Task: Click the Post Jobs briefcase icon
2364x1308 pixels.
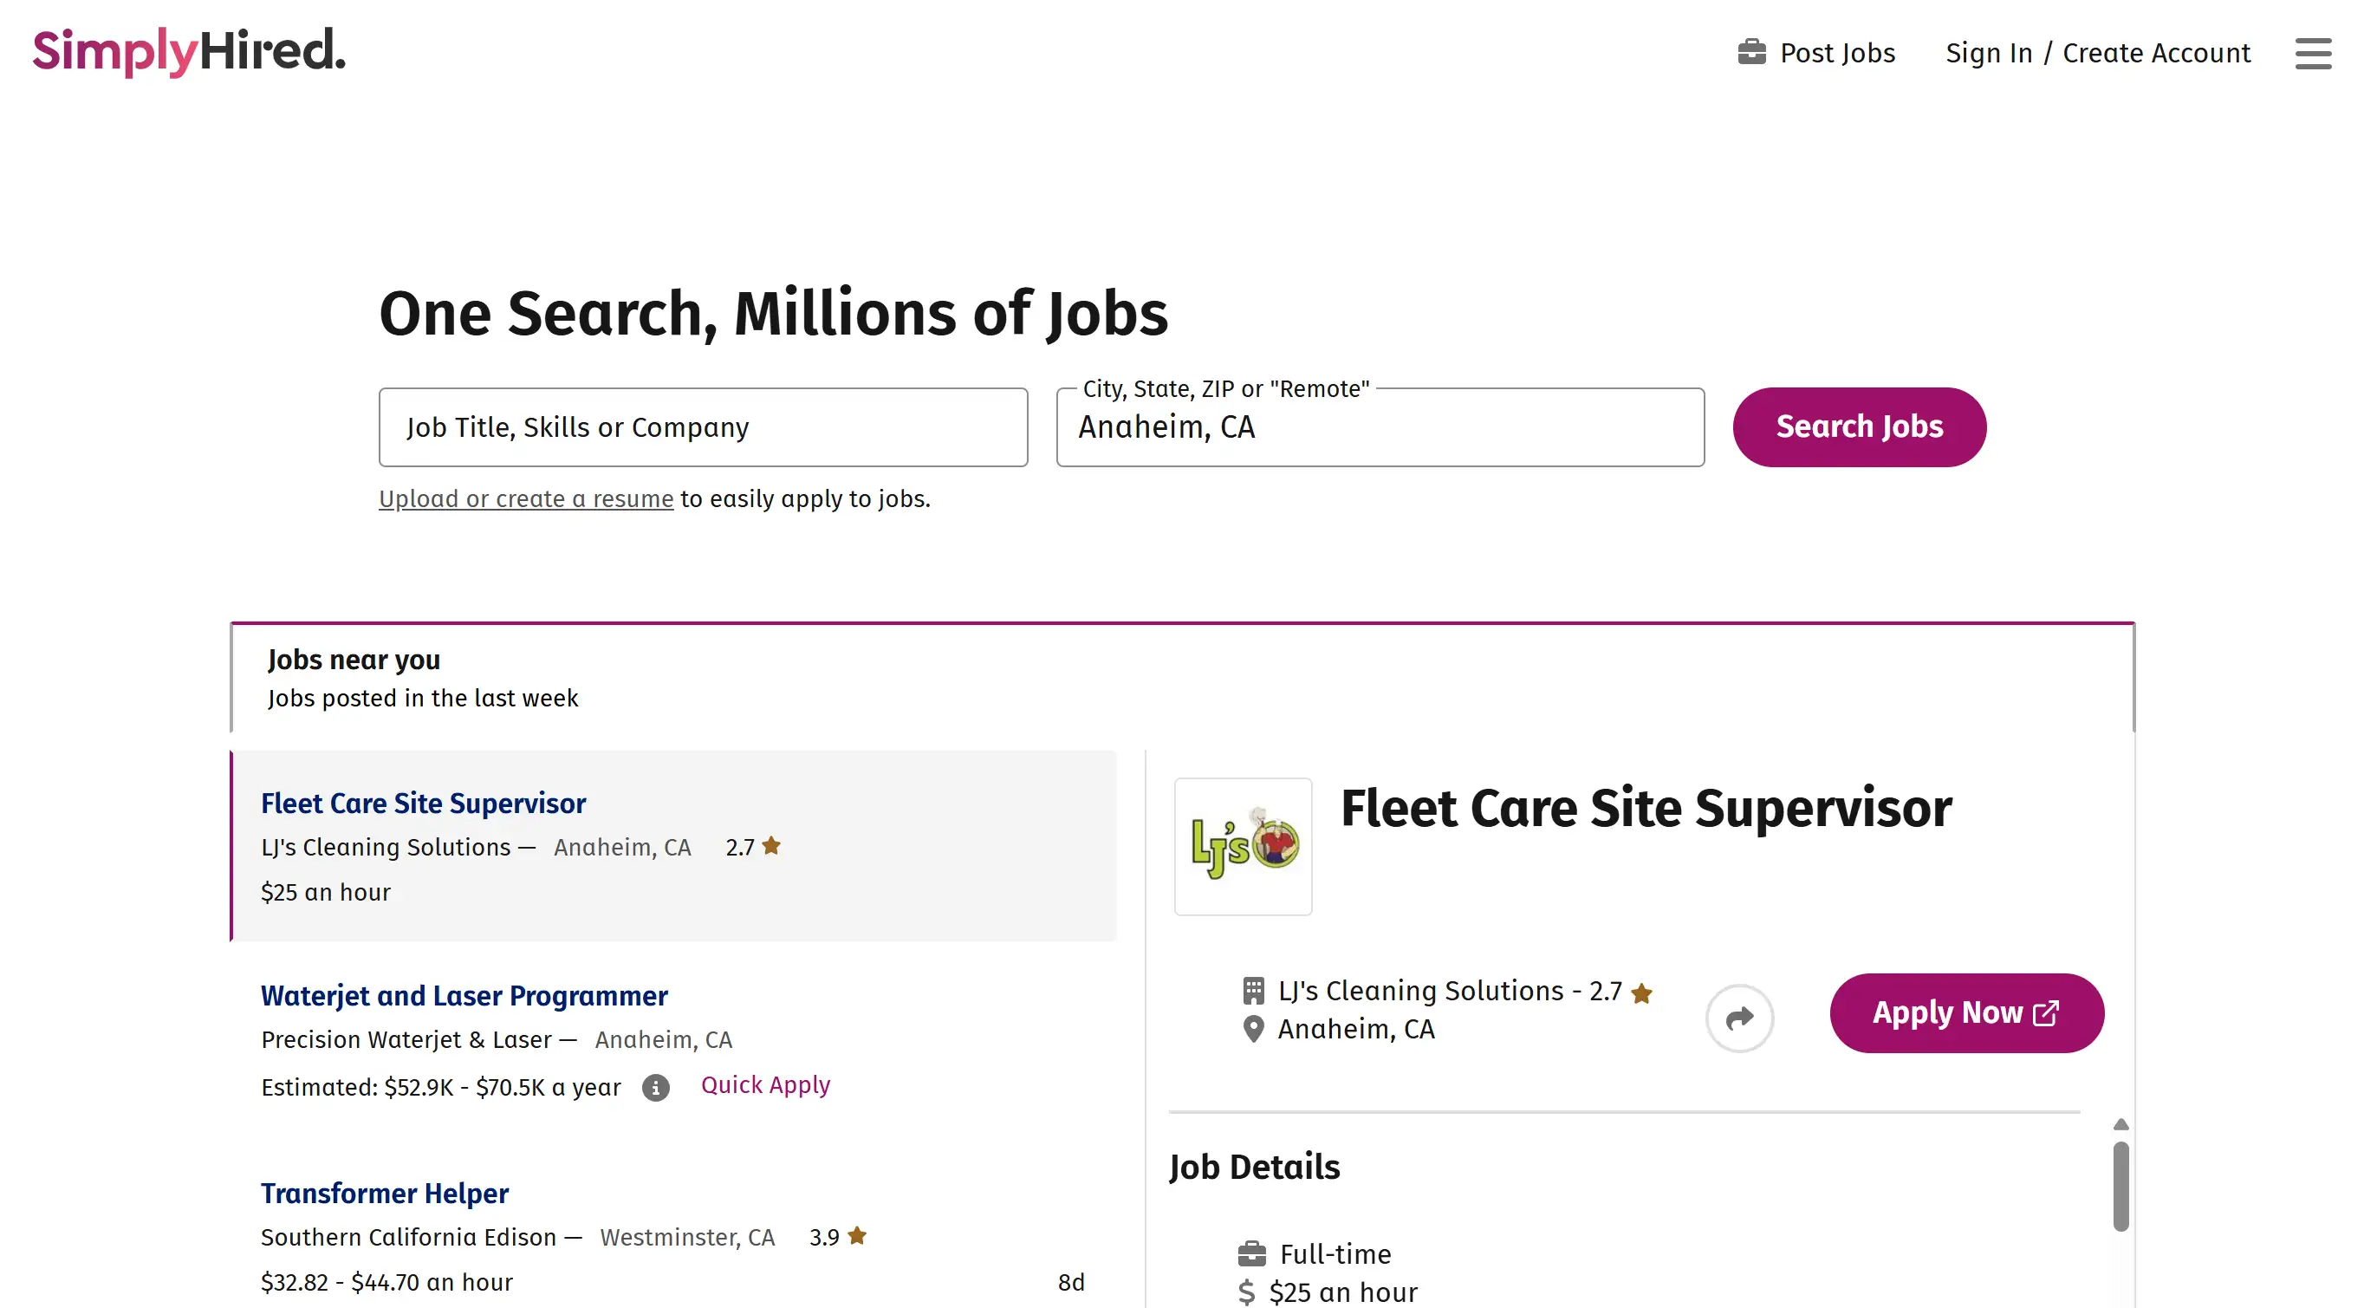Action: pos(1751,52)
